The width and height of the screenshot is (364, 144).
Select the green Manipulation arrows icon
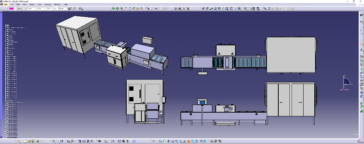[113, 9]
